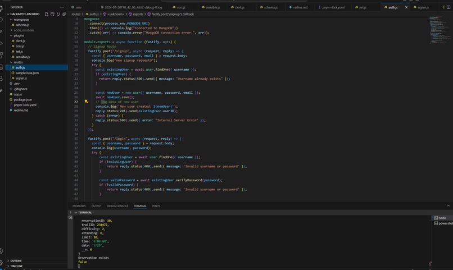The width and height of the screenshot is (453, 270).
Task: Open the DEBUG CONSOLE panel tab
Action: pos(117,206)
